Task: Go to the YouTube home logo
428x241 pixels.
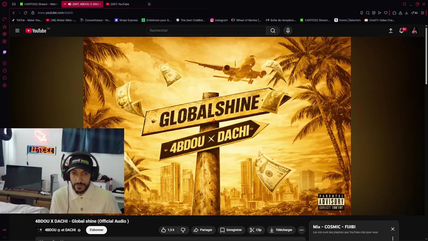Action: [x=36, y=30]
